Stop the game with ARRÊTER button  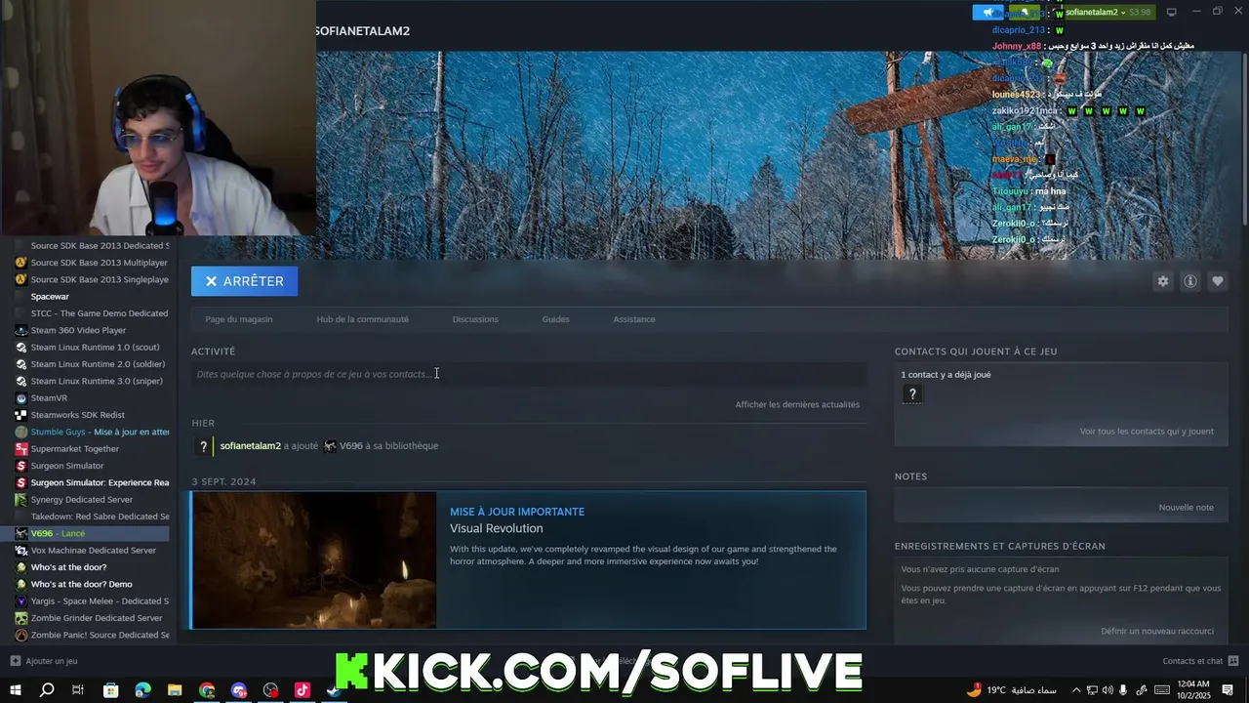click(244, 281)
